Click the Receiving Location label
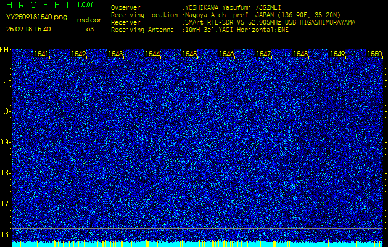 (x=144, y=15)
